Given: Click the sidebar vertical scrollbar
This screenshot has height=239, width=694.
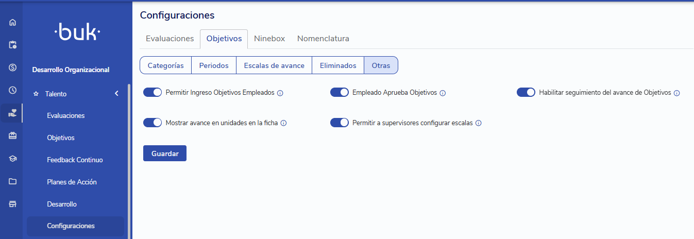Looking at the screenshot, I should [x=129, y=155].
